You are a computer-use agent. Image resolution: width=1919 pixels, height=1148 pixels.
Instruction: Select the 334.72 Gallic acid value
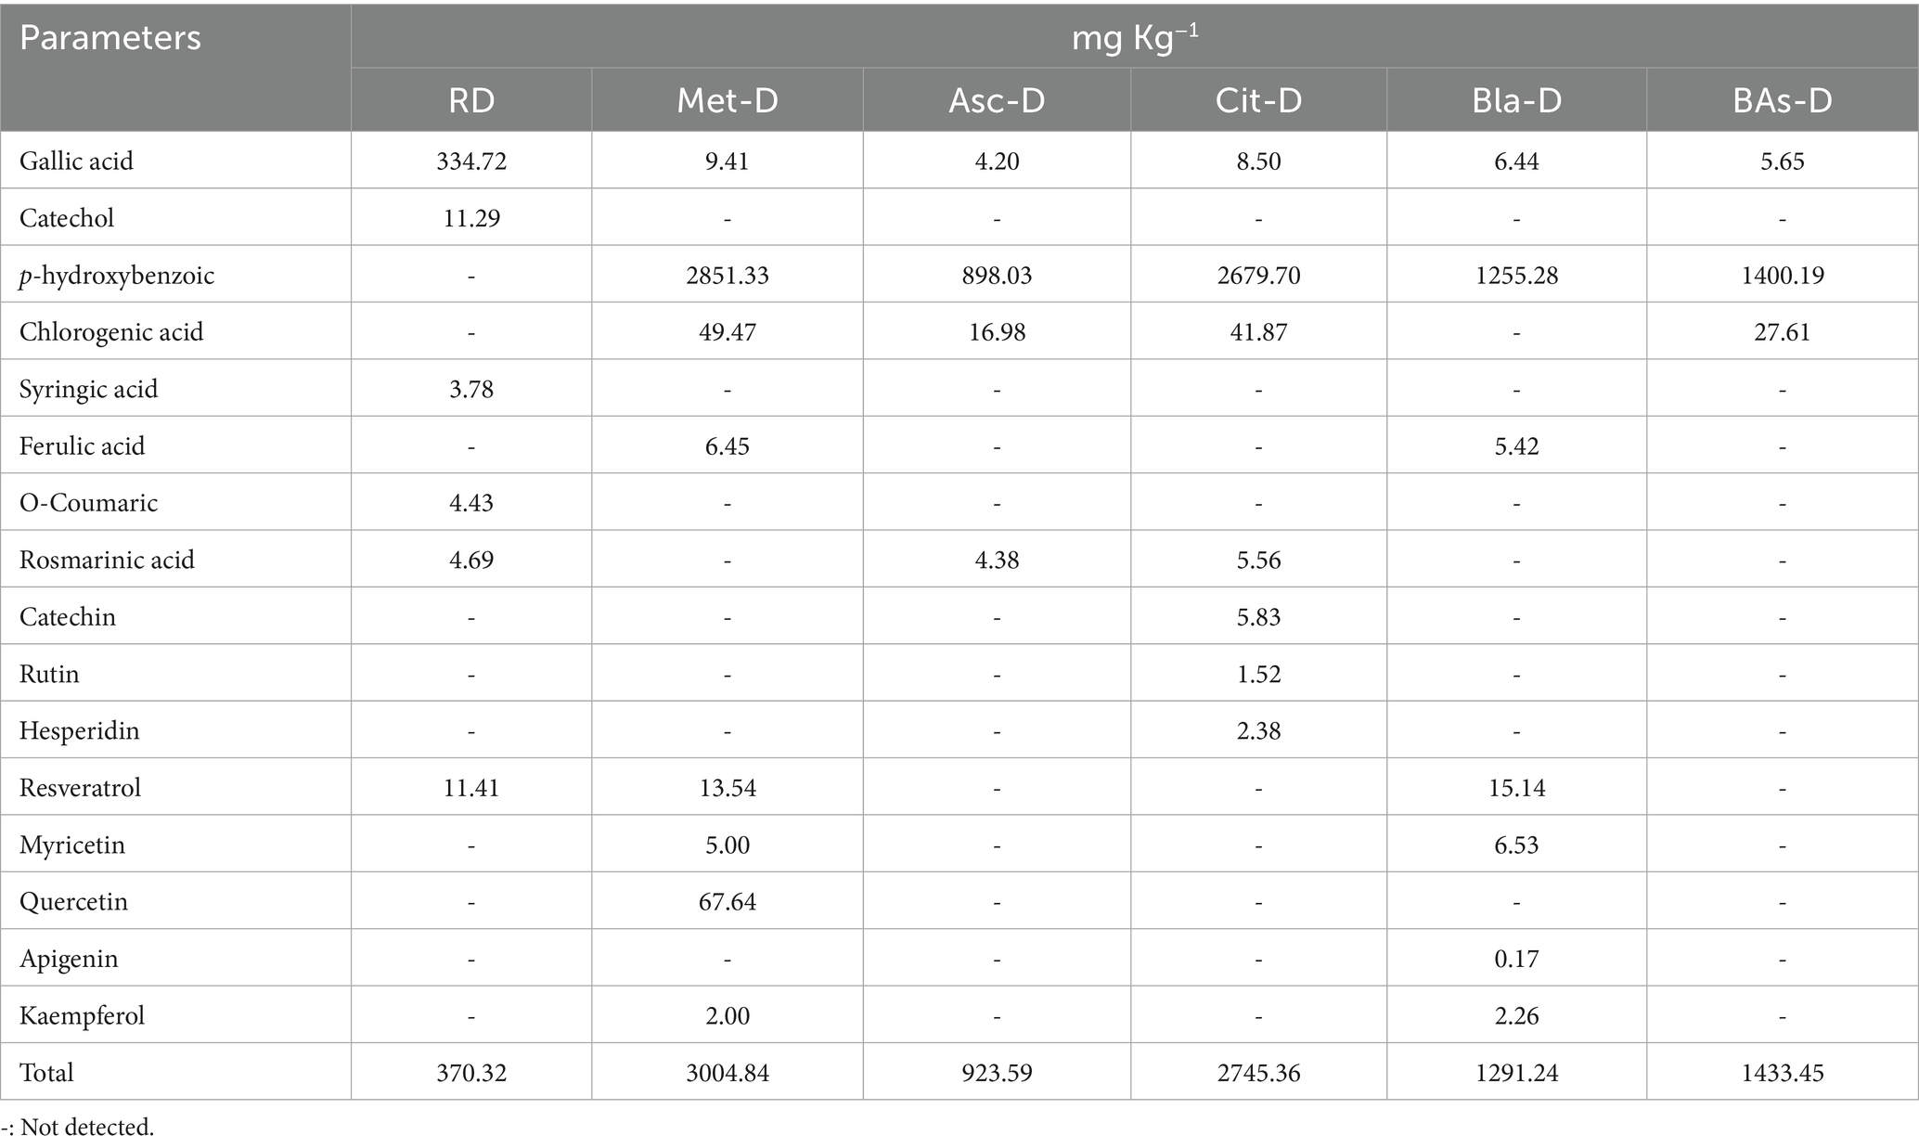471,161
